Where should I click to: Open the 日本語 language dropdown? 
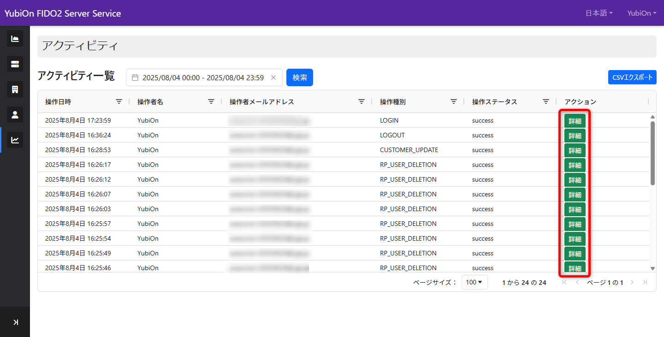[599, 13]
